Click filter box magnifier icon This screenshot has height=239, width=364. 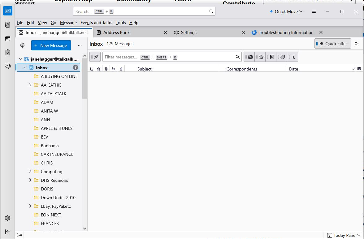(237, 57)
